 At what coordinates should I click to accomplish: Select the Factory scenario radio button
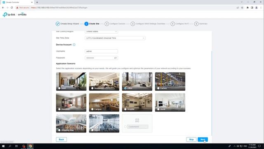tap(158, 88)
